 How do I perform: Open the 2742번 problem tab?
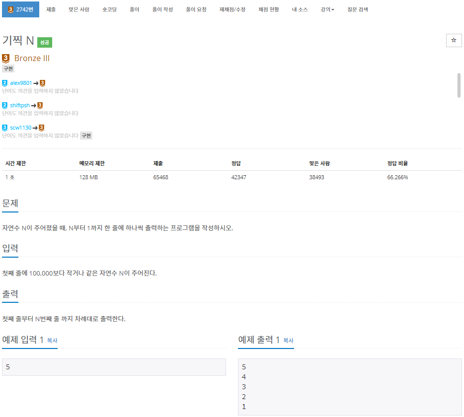(20, 9)
